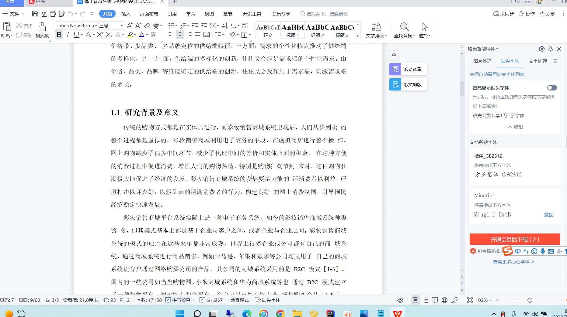The image size is (567, 317).
Task: Click the 替换 link for MingLiU font
Action: coord(548,214)
